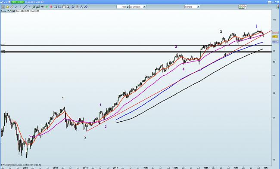Click the Precio panel label

pyautogui.click(x=3, y=11)
